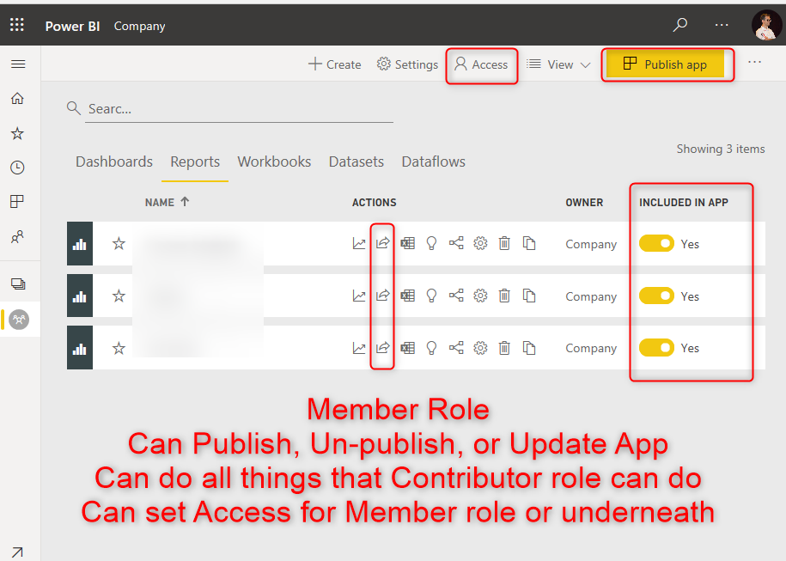This screenshot has height=561, width=786.
Task: Expand the View dropdown
Action: pos(559,64)
